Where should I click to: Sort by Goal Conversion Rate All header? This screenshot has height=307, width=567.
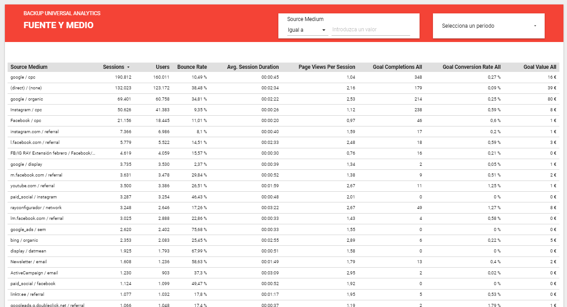(x=471, y=67)
